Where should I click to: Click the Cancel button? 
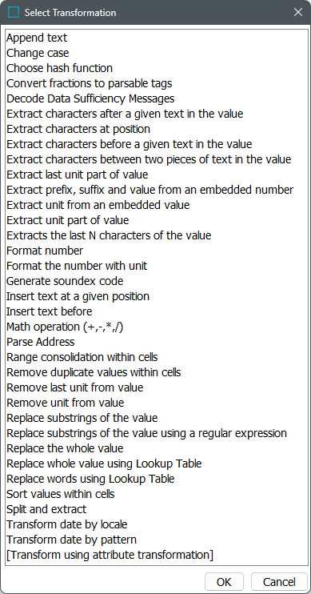[279, 582]
